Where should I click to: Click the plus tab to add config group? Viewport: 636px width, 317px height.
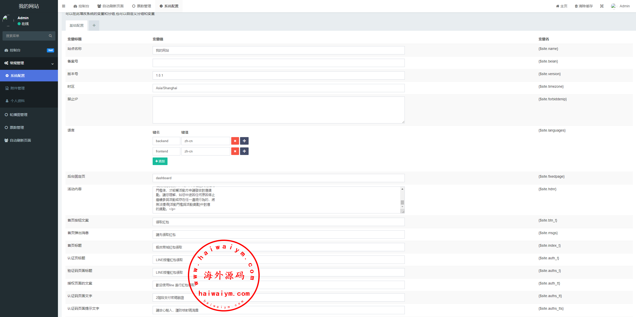94,25
